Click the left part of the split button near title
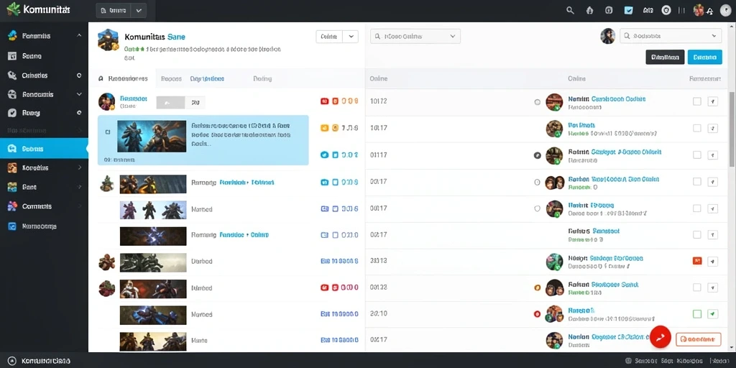 [329, 37]
